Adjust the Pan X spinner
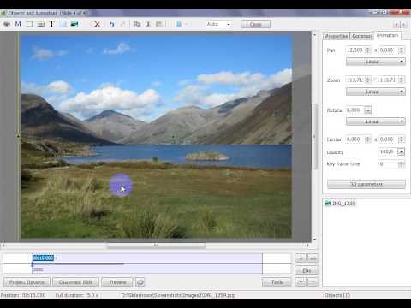411x308 pixels. pyautogui.click(x=368, y=50)
